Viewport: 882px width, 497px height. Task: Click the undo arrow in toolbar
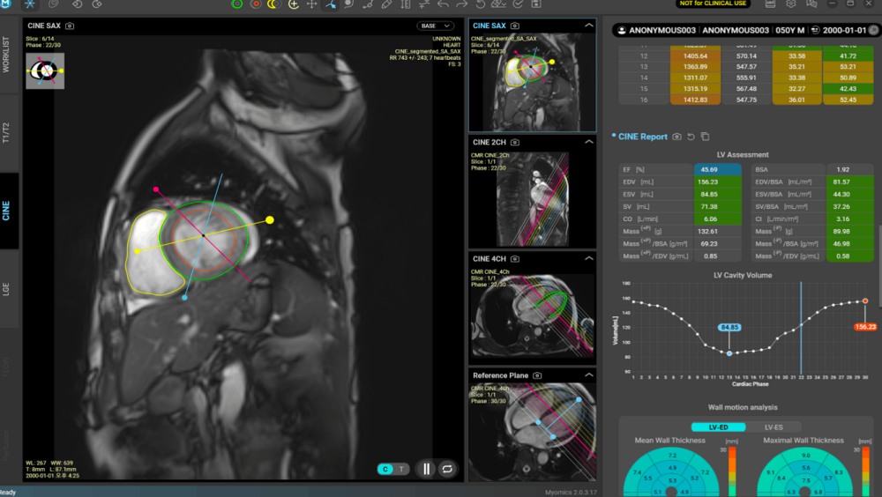443,4
